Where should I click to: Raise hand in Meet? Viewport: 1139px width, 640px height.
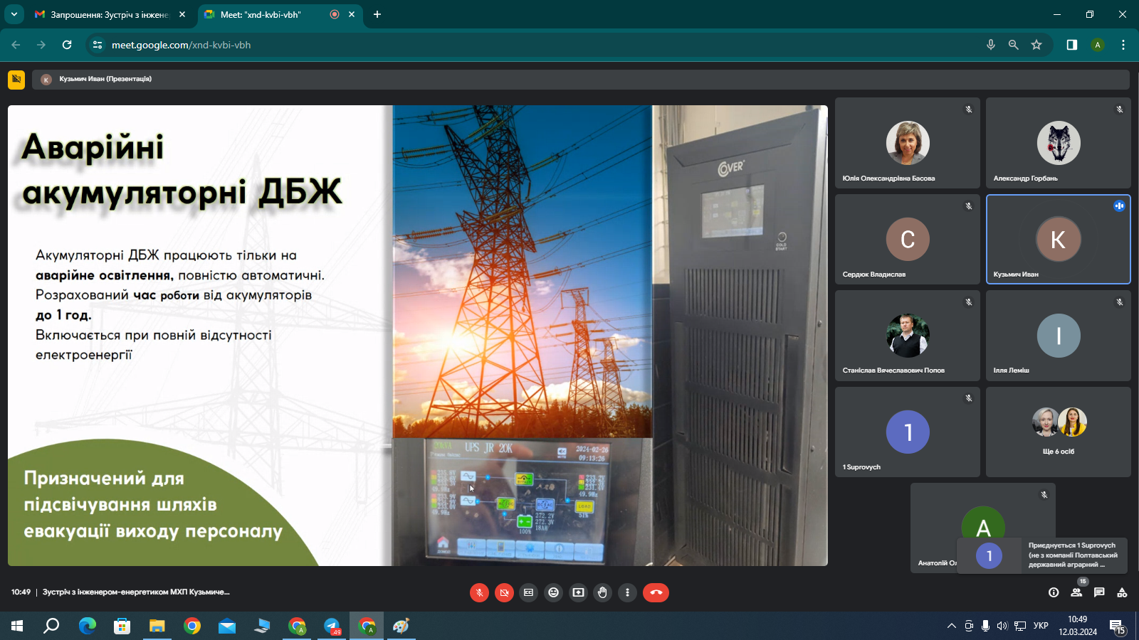pyautogui.click(x=603, y=592)
